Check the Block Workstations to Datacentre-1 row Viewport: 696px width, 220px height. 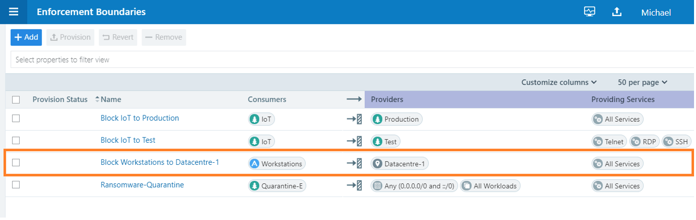(x=16, y=163)
